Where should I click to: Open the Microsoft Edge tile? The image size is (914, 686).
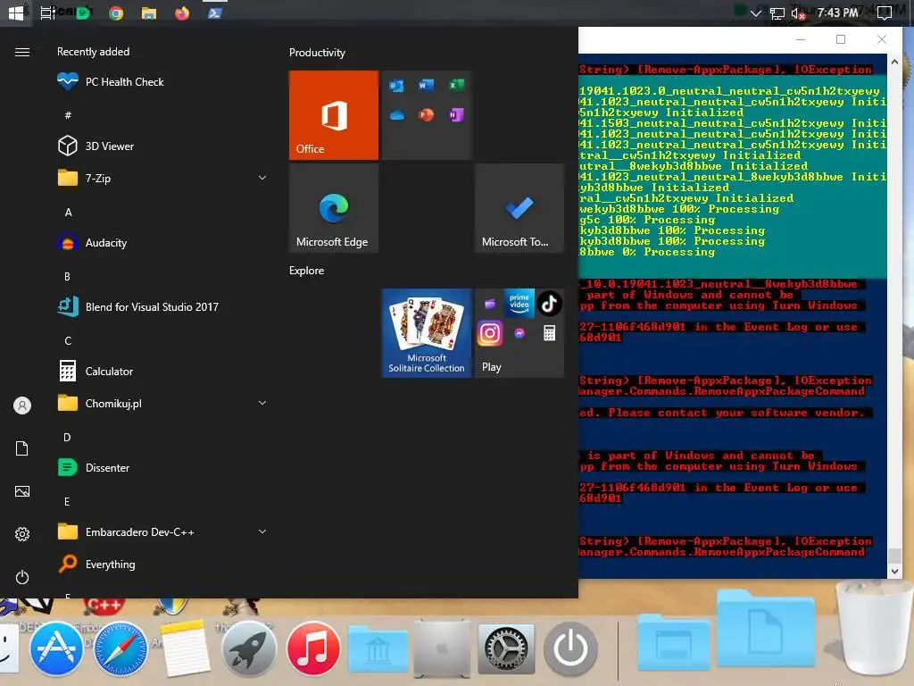[334, 208]
